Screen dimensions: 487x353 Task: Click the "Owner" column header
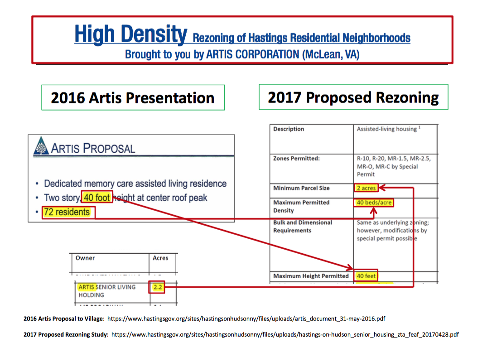85,258
